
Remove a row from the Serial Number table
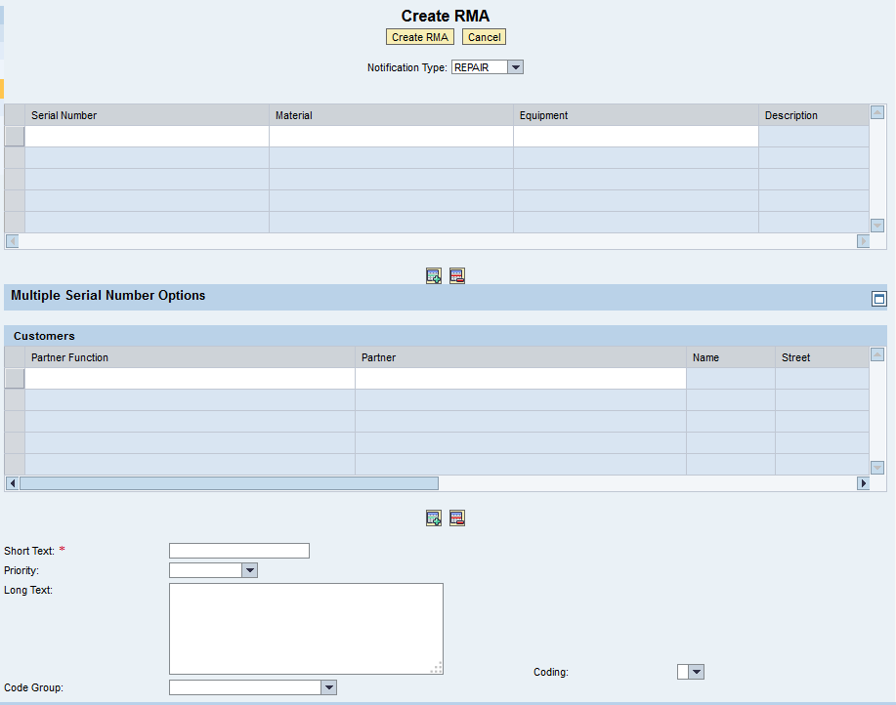click(x=457, y=276)
